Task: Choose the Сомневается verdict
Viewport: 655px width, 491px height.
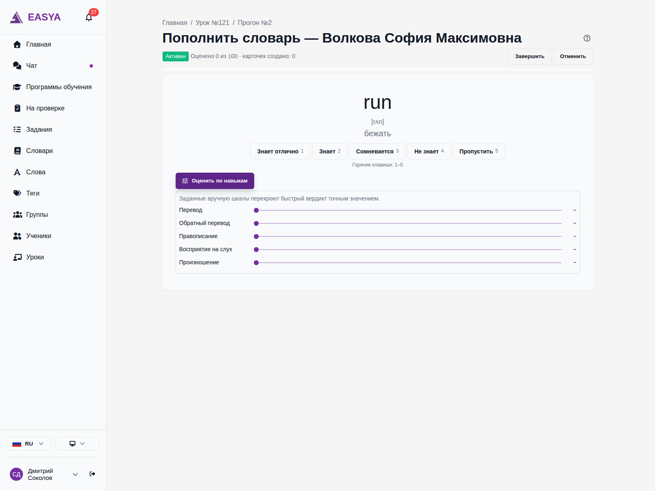Action: click(x=377, y=151)
